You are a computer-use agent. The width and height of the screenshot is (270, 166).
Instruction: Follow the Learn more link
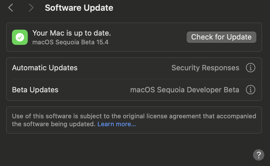(117, 124)
